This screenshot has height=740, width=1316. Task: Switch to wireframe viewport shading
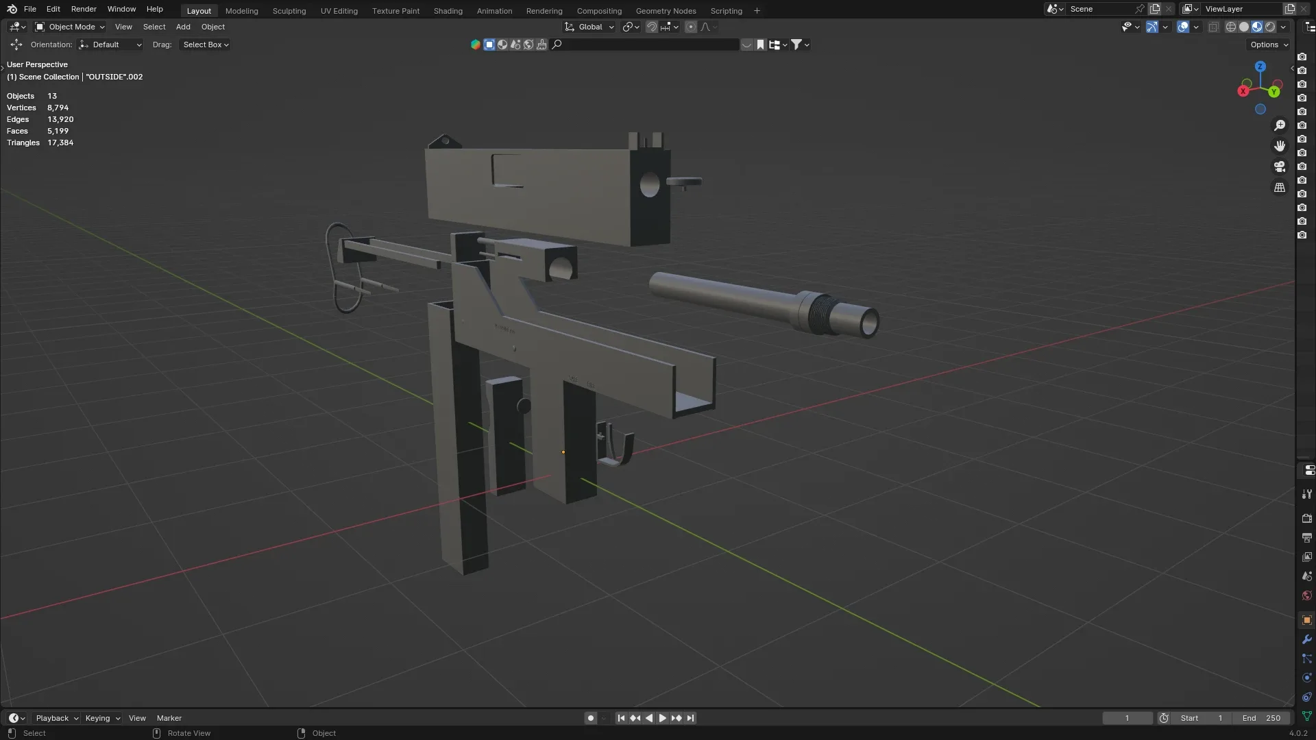pyautogui.click(x=1231, y=27)
